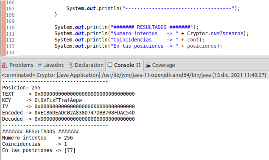Image resolution: width=269 pixels, height=160 pixels.
Task: Click line number 110 in the gutter
Action: click(10, 27)
